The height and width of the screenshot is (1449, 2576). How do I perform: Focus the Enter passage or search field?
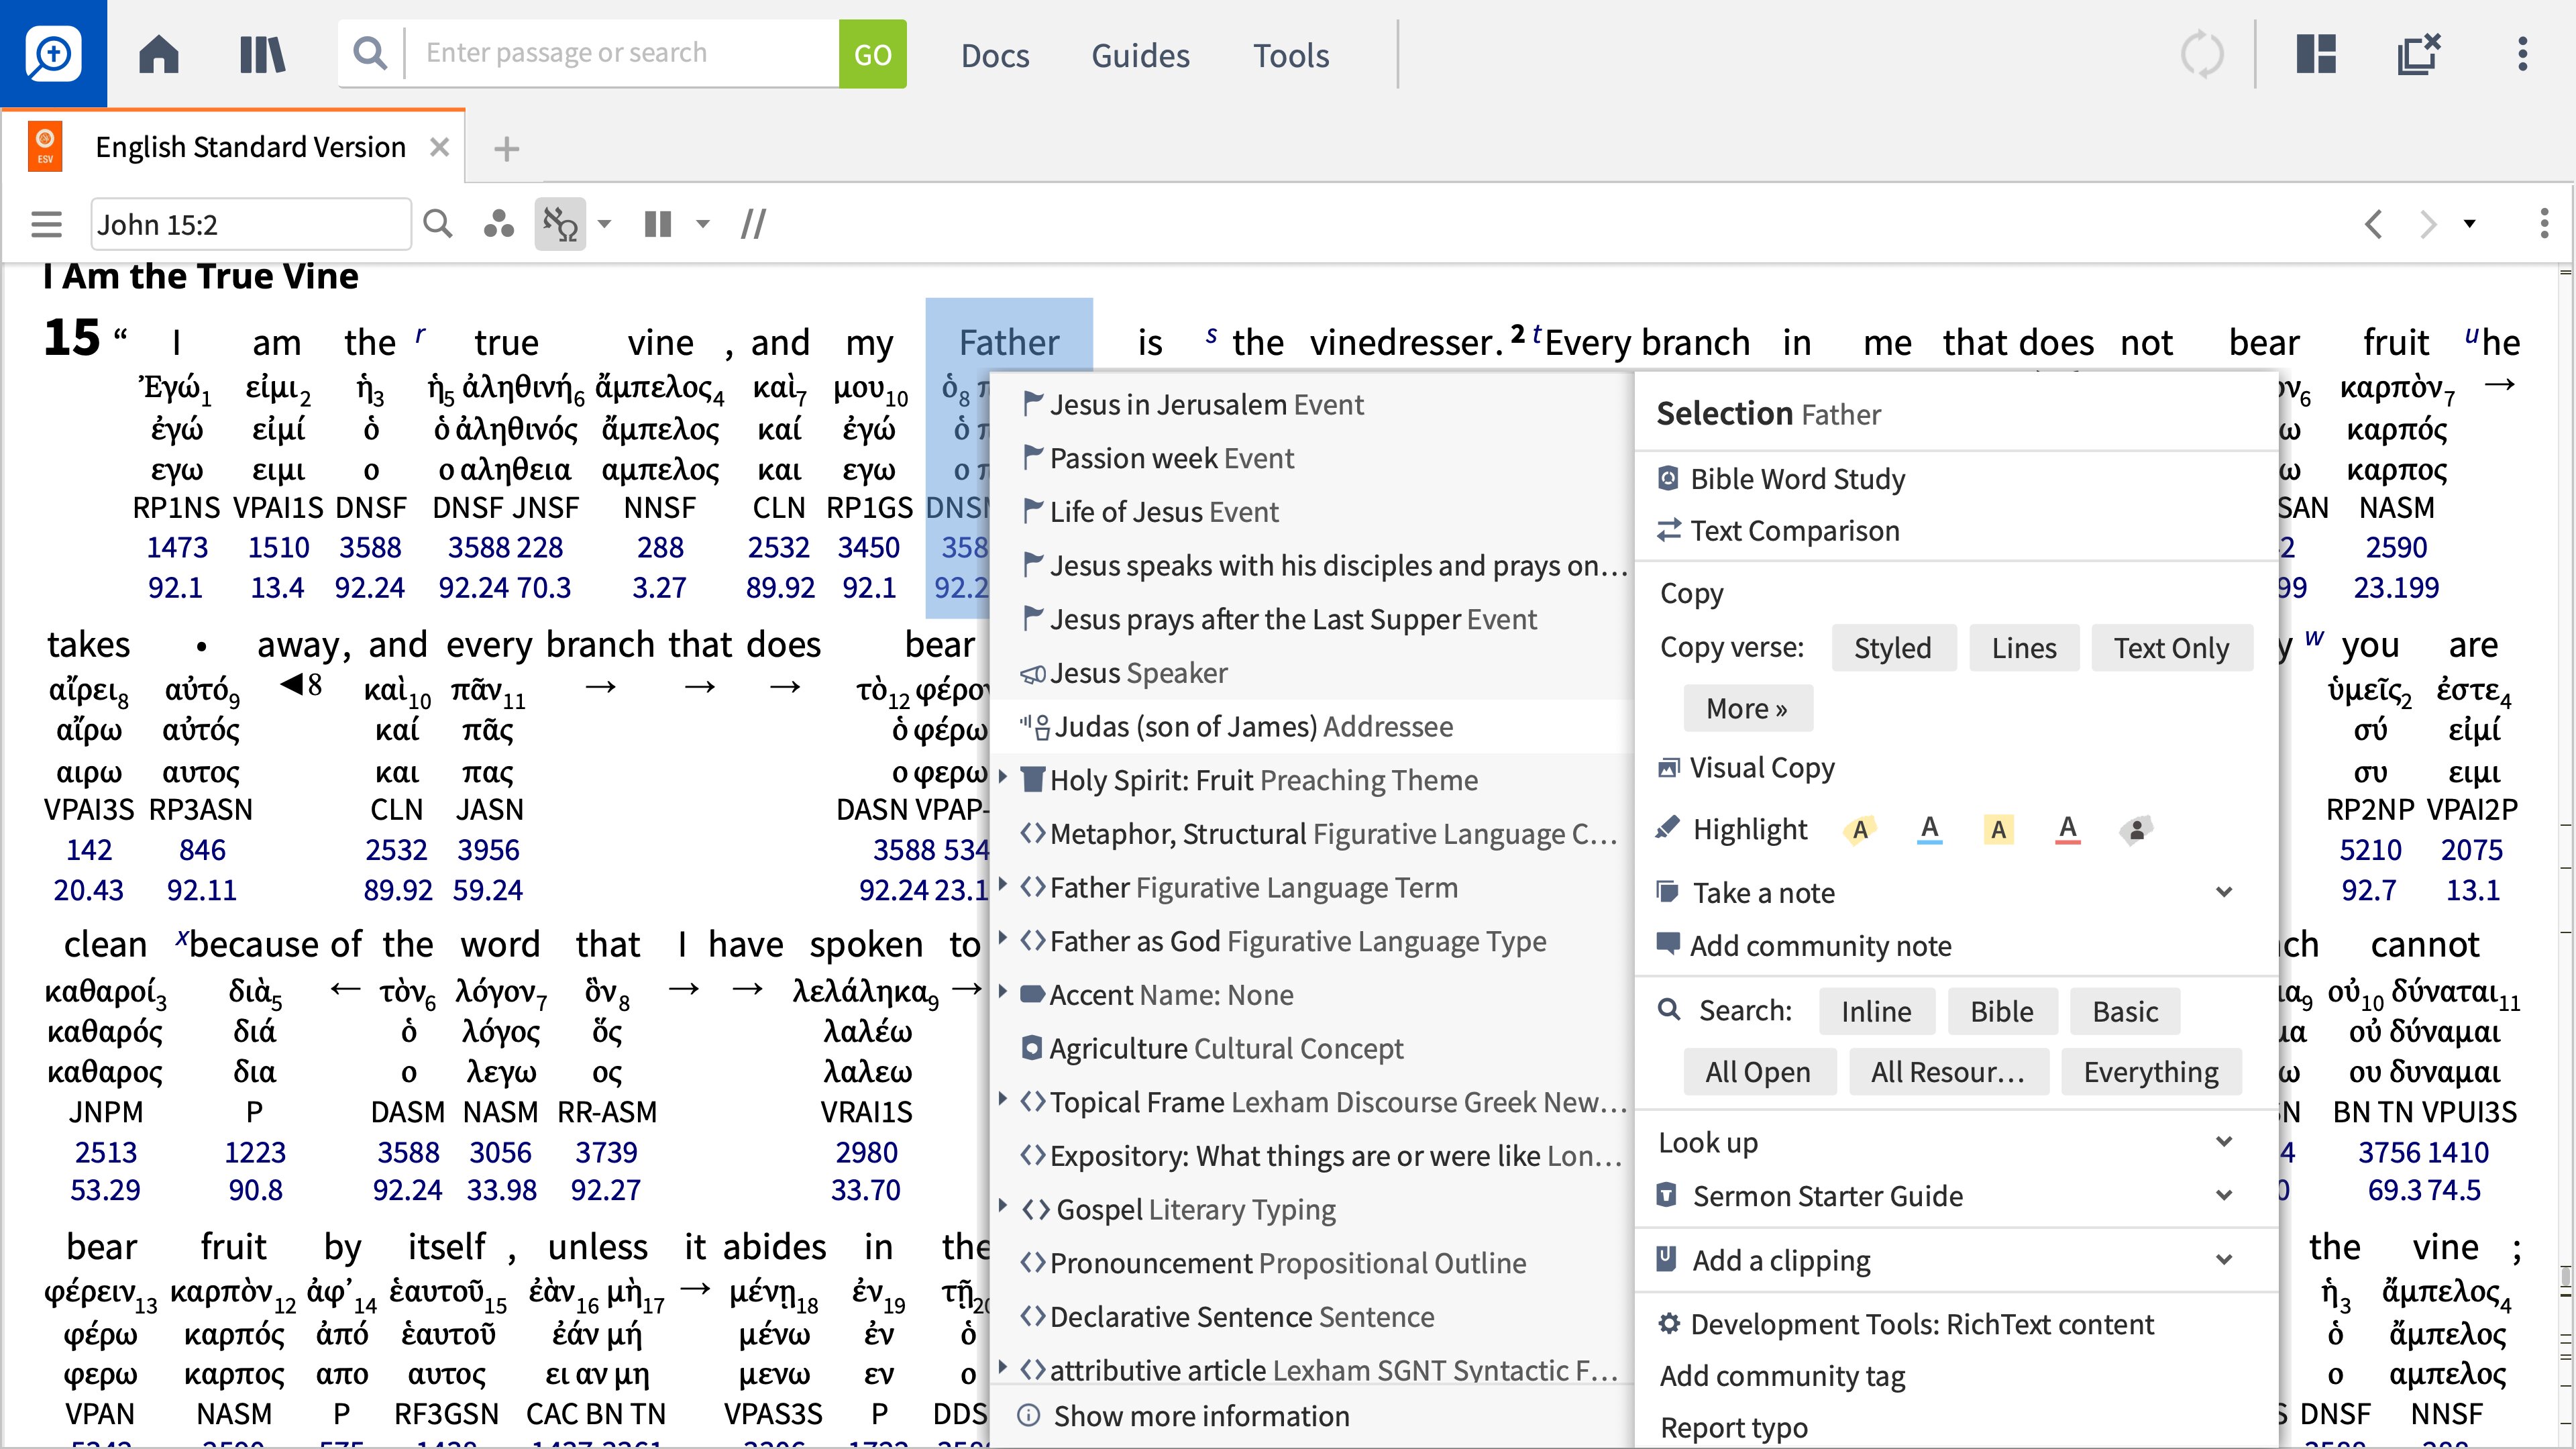[x=622, y=53]
